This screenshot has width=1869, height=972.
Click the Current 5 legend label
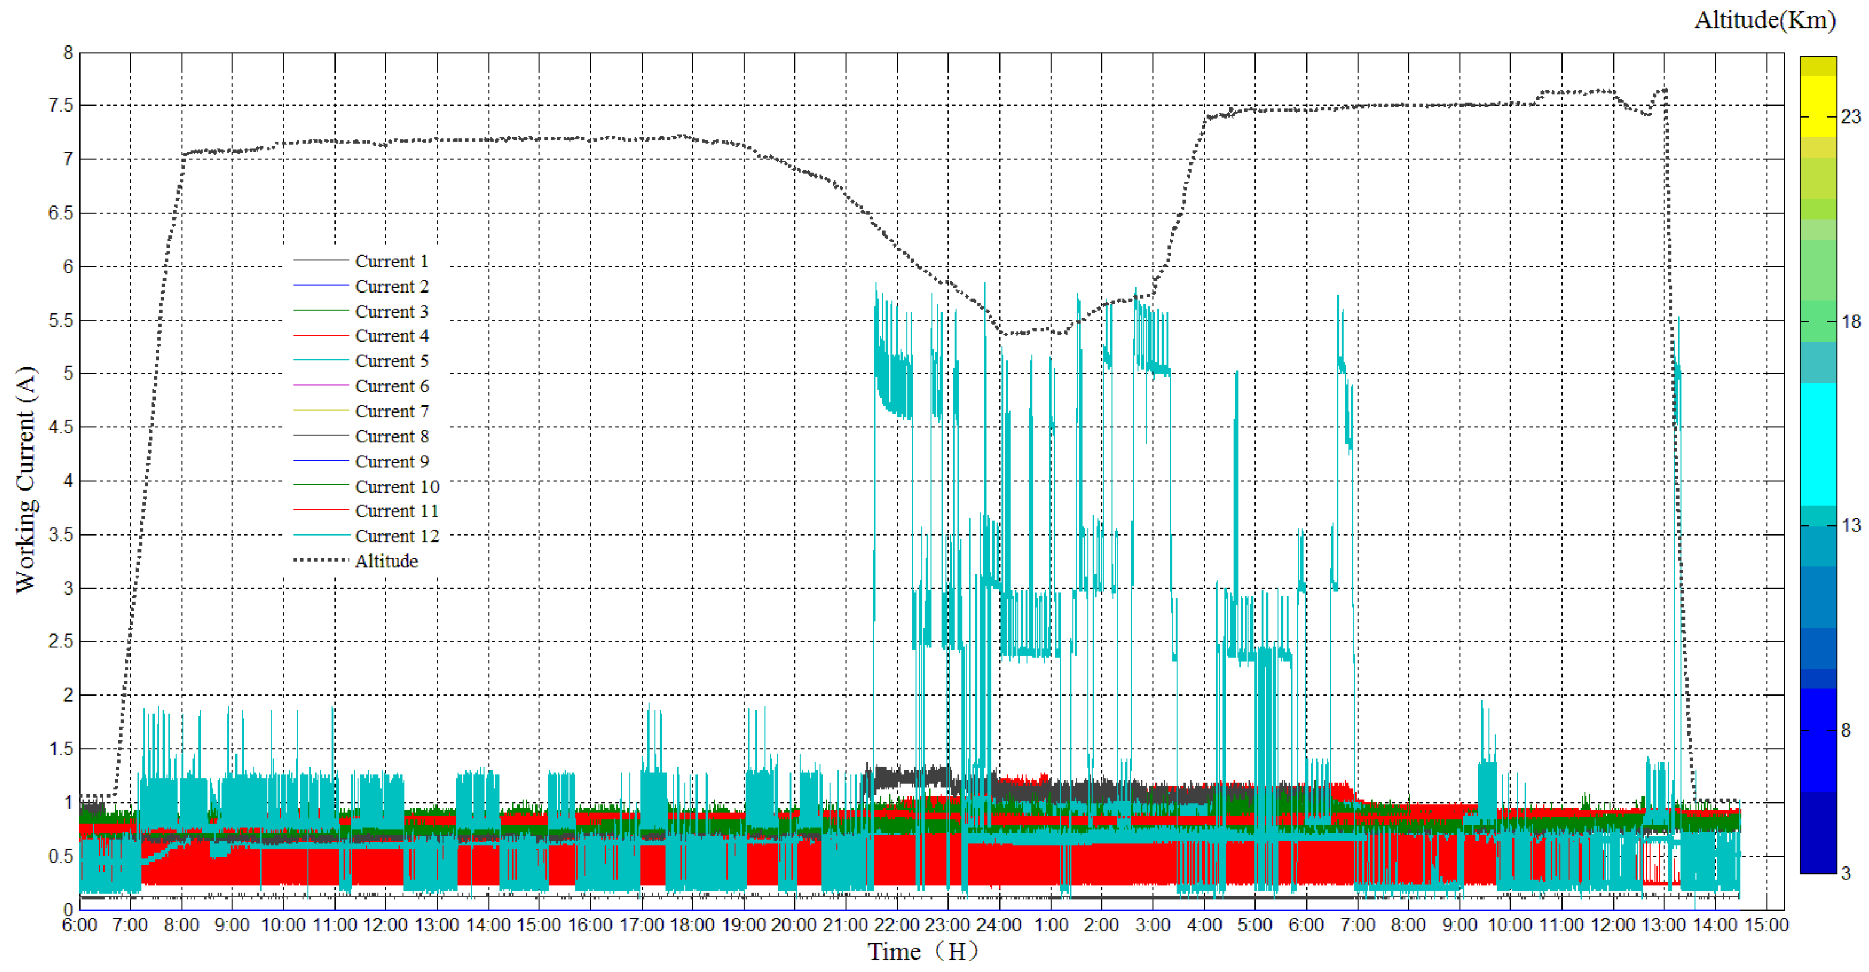click(392, 361)
